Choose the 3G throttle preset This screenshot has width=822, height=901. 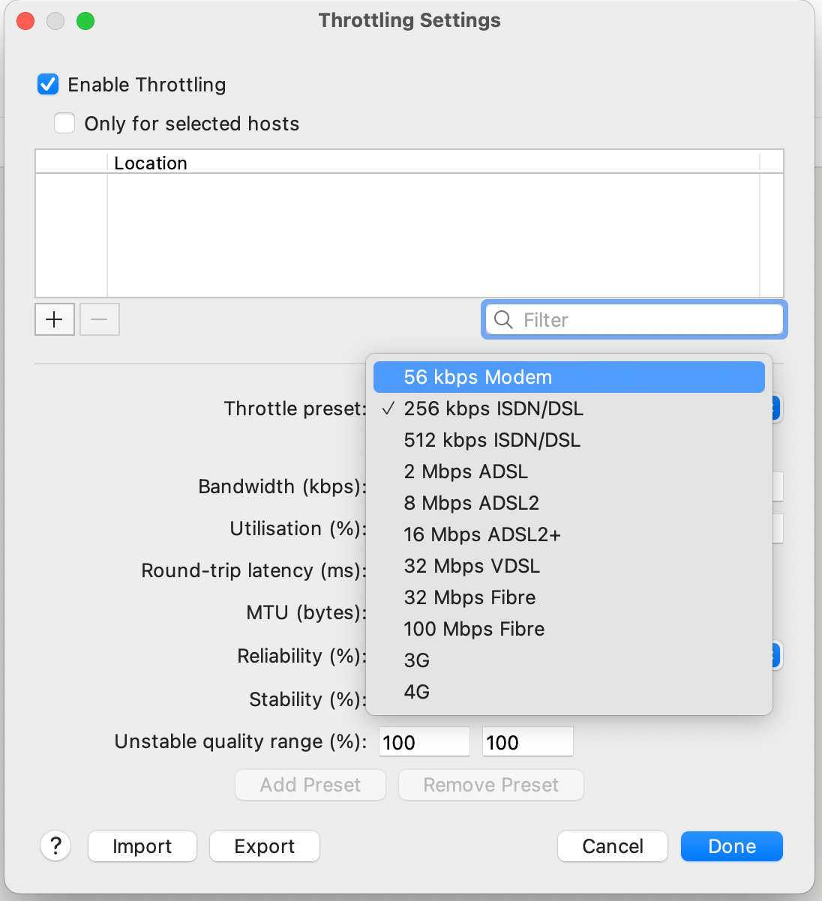[x=416, y=660]
